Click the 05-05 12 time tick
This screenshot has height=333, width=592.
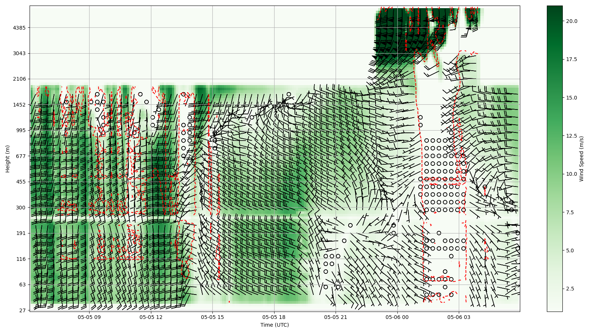pyautogui.click(x=151, y=317)
